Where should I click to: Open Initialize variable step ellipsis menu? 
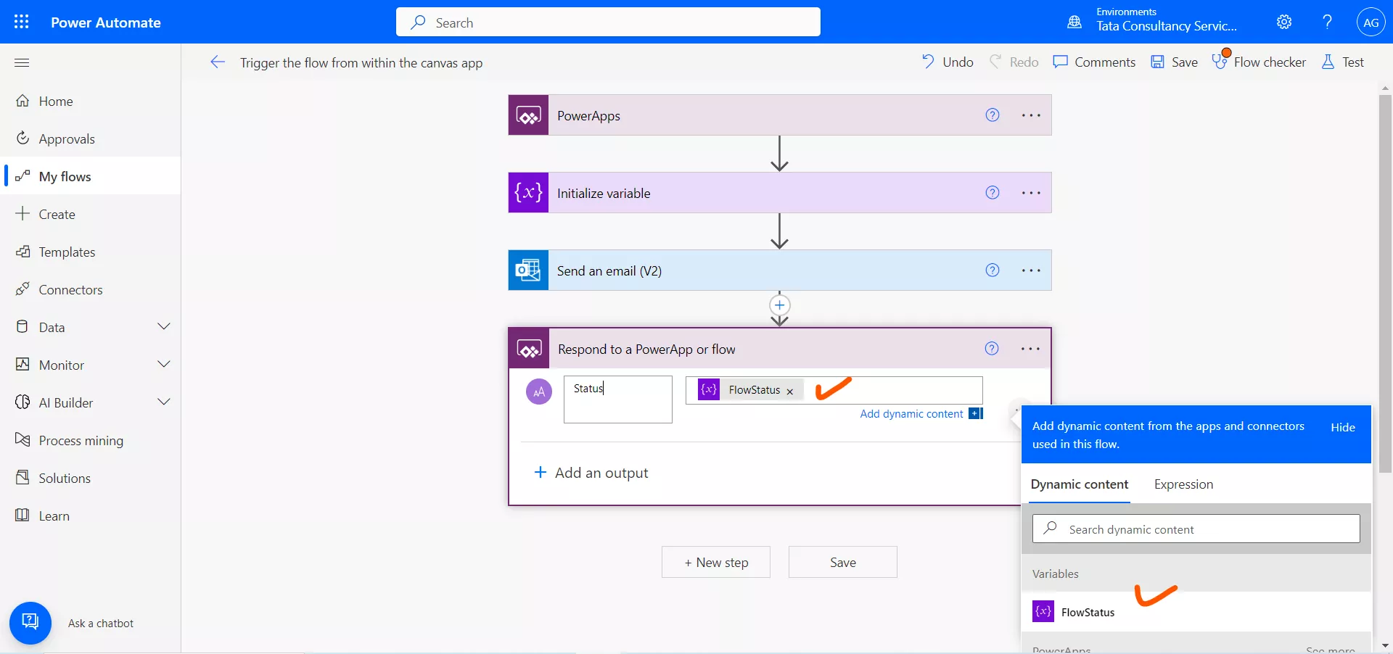coord(1031,192)
